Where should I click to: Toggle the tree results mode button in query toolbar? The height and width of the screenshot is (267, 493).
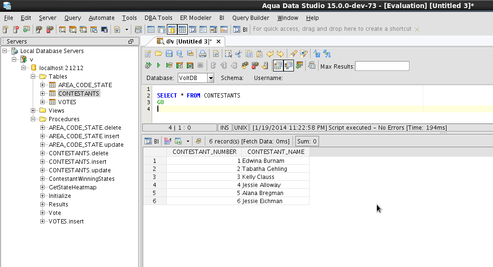click(289, 65)
